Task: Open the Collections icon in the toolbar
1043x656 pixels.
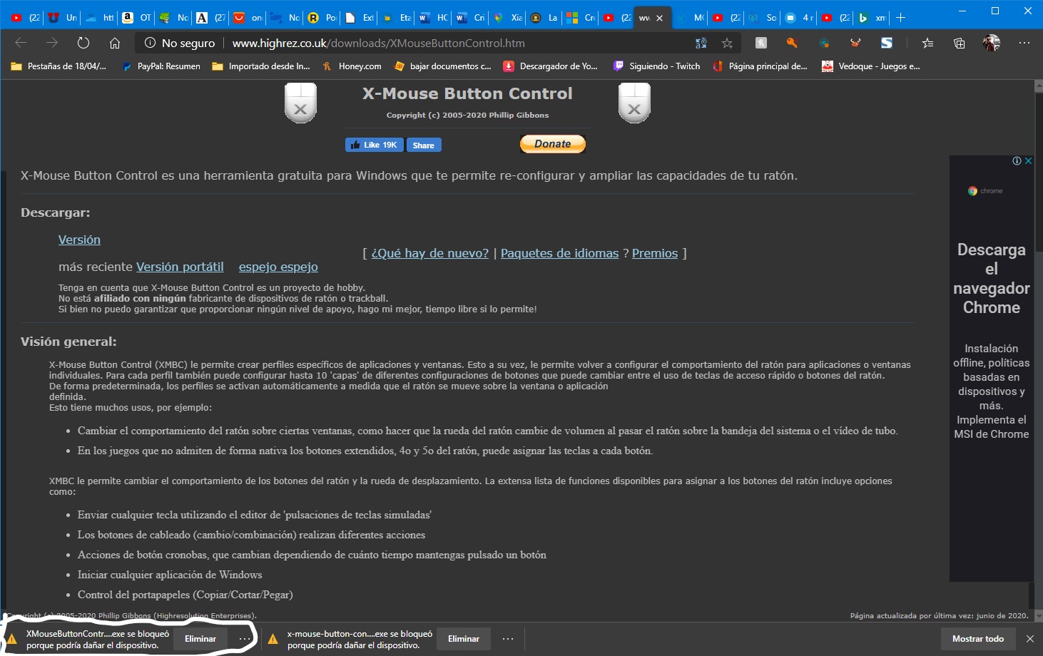Action: (x=960, y=43)
